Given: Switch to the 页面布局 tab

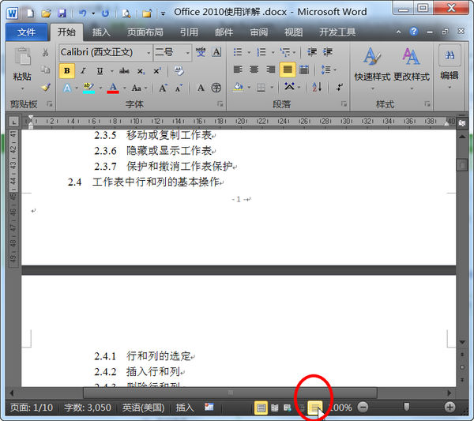Looking at the screenshot, I should tap(145, 32).
